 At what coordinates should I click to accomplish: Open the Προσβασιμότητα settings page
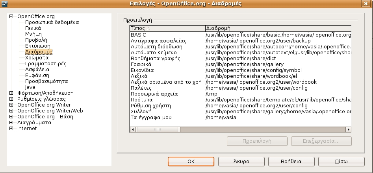tap(46, 81)
